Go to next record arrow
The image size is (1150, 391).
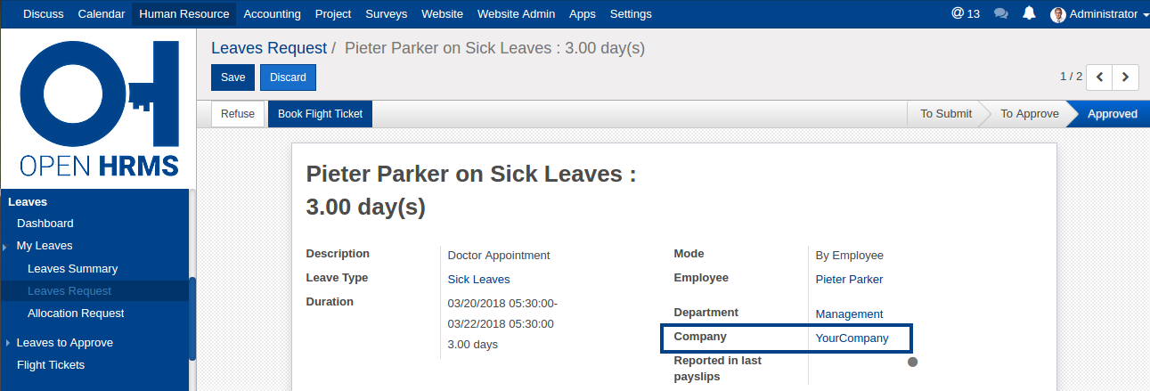click(x=1126, y=77)
